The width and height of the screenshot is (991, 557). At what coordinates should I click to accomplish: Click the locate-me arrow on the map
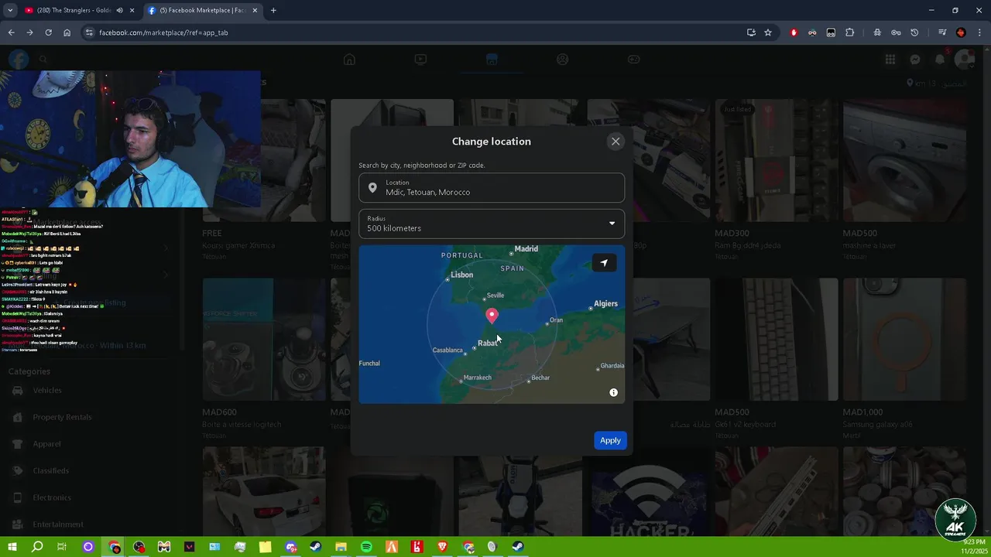point(604,263)
